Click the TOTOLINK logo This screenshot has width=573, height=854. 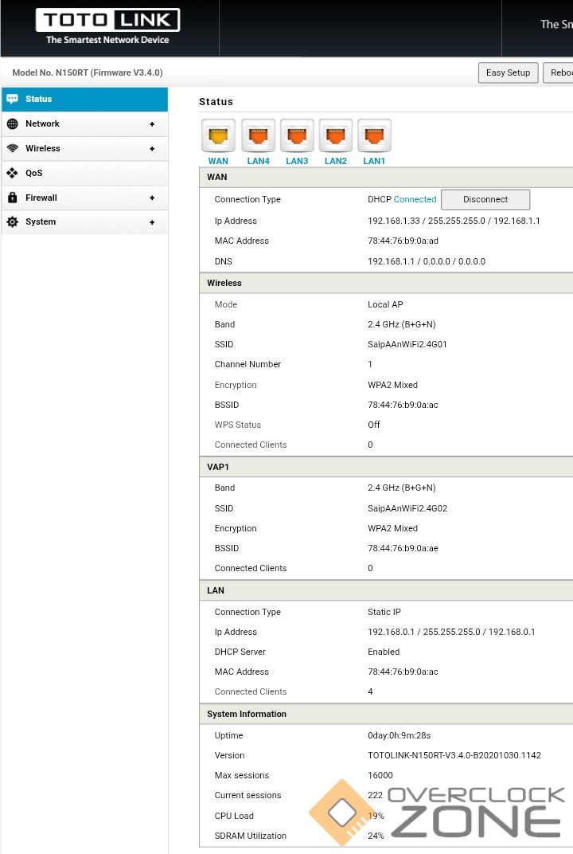pyautogui.click(x=107, y=27)
